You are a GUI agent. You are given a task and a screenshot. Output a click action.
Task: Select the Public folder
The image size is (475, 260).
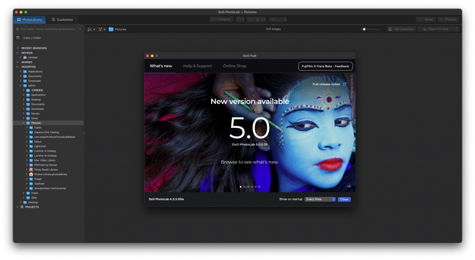34,193
